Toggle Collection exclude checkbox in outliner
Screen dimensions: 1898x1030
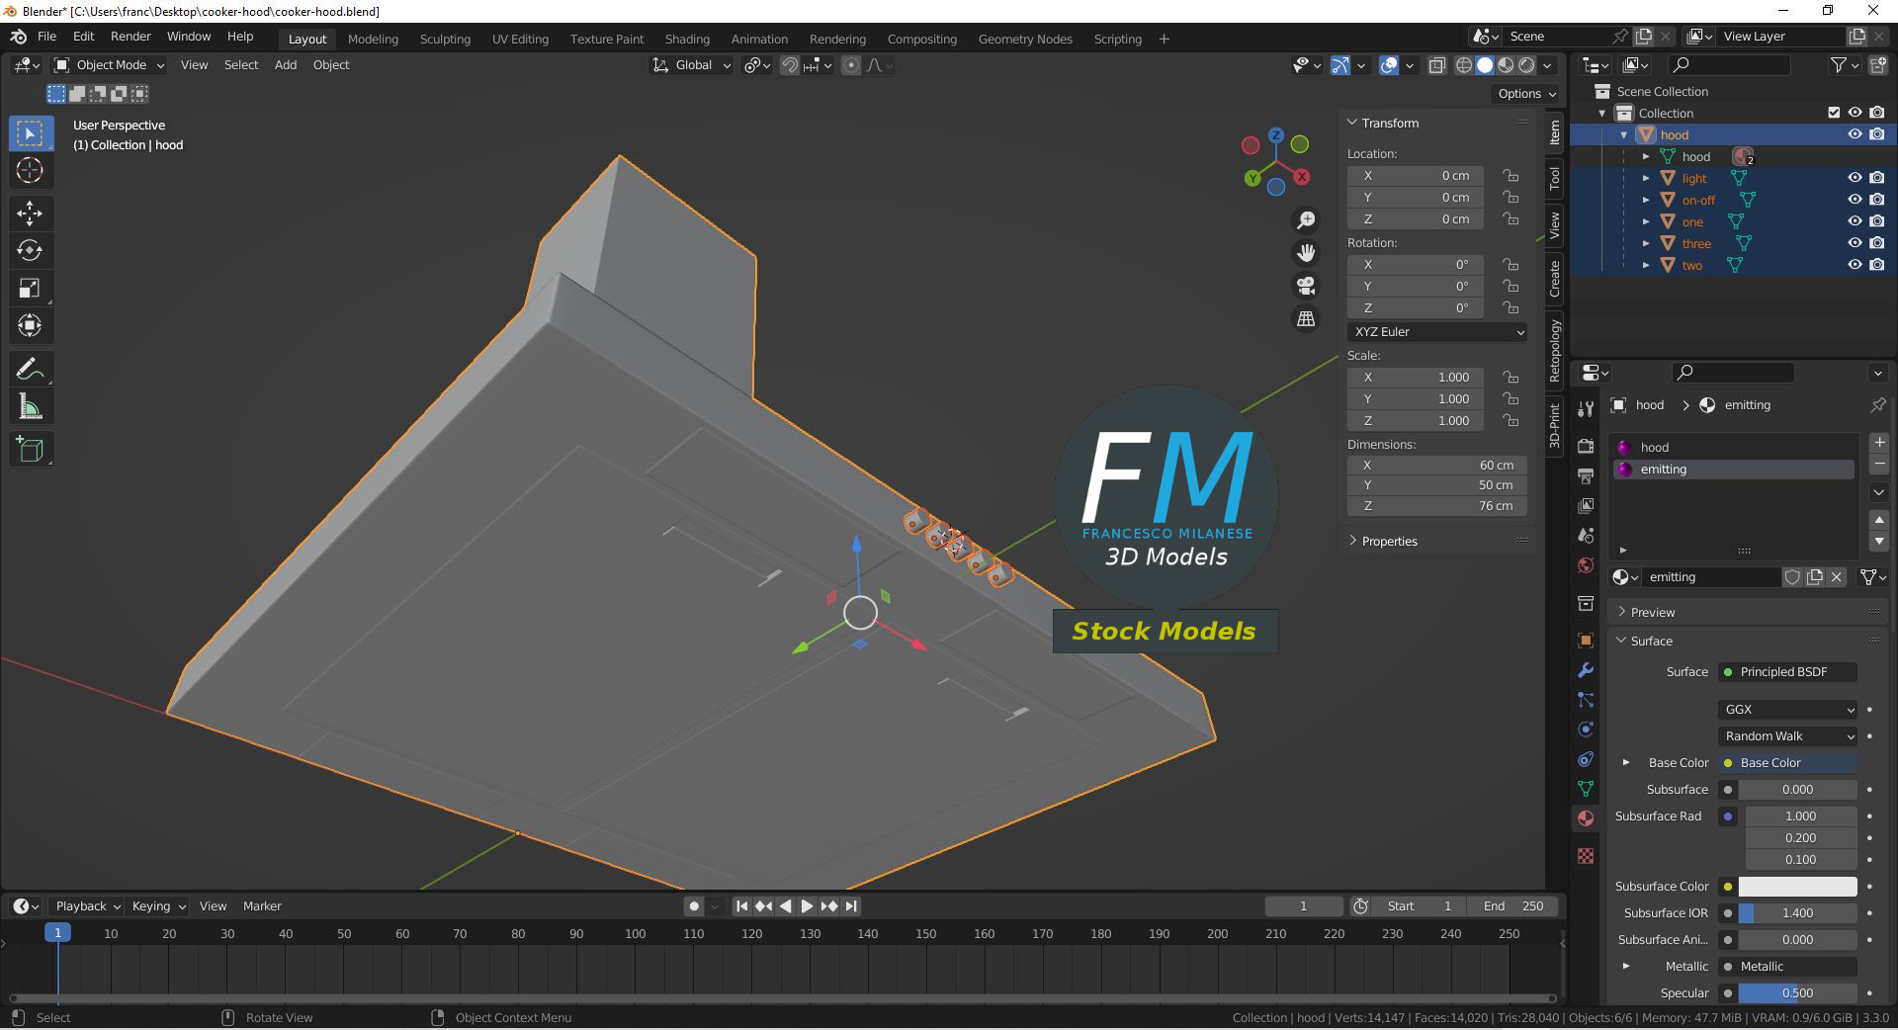coord(1834,113)
